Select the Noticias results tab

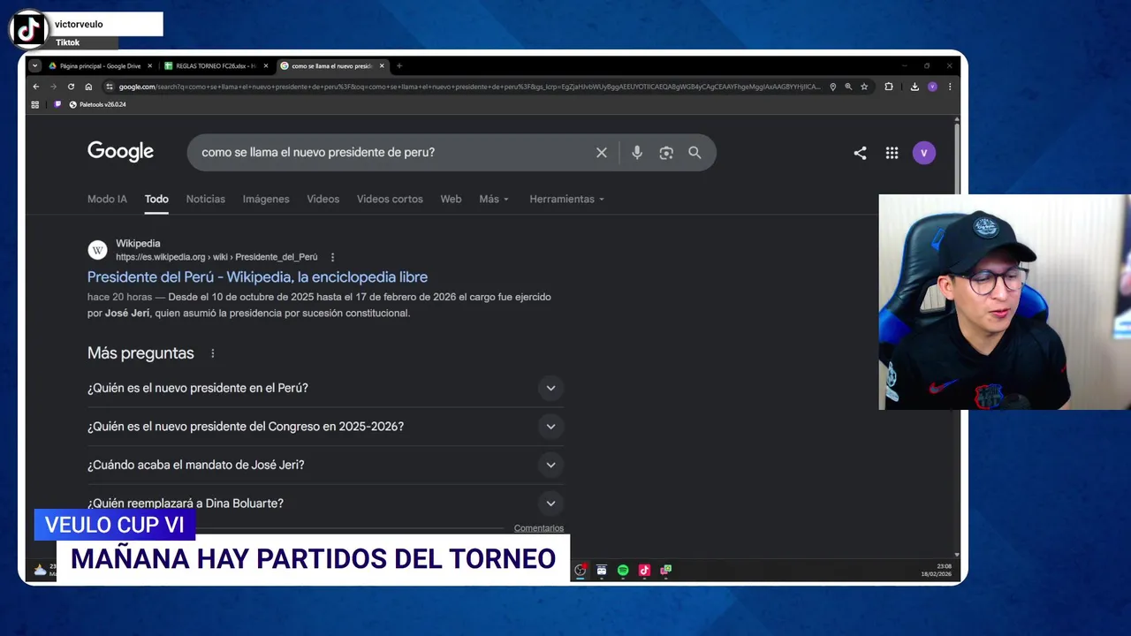point(206,199)
